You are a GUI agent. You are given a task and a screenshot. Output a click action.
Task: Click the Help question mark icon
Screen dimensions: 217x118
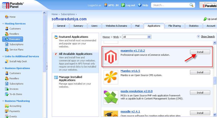(140, 5)
